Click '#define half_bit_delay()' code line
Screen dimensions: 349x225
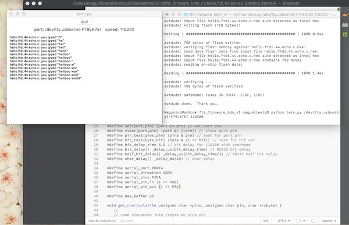coord(192,154)
